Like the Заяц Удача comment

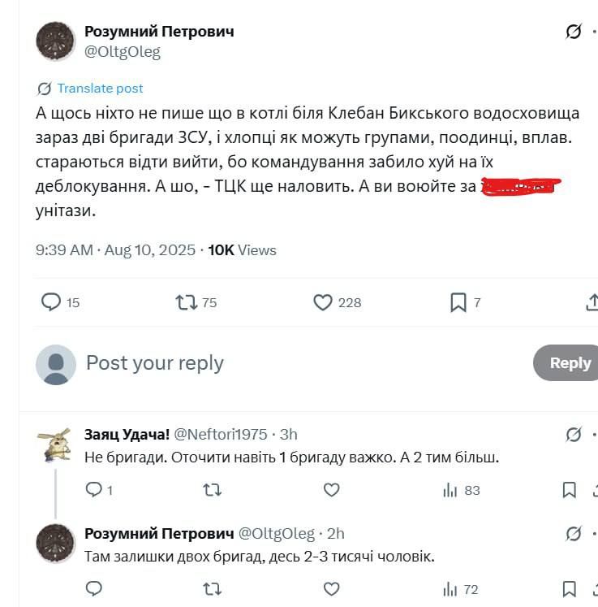(x=331, y=490)
